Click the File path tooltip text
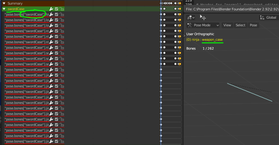 [232, 9]
